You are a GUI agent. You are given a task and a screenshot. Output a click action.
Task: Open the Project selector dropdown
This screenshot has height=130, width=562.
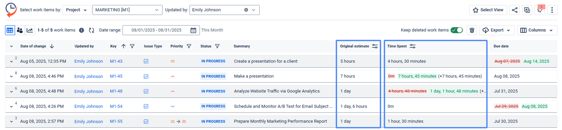click(76, 10)
